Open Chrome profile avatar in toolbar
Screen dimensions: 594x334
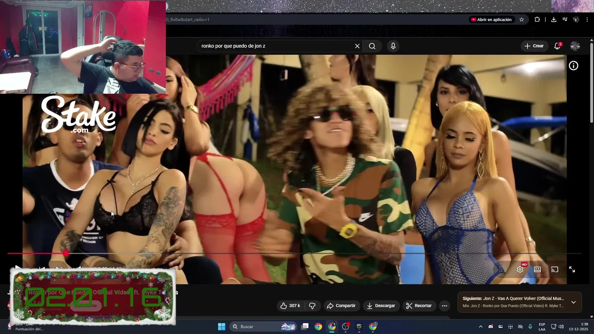pos(576,19)
